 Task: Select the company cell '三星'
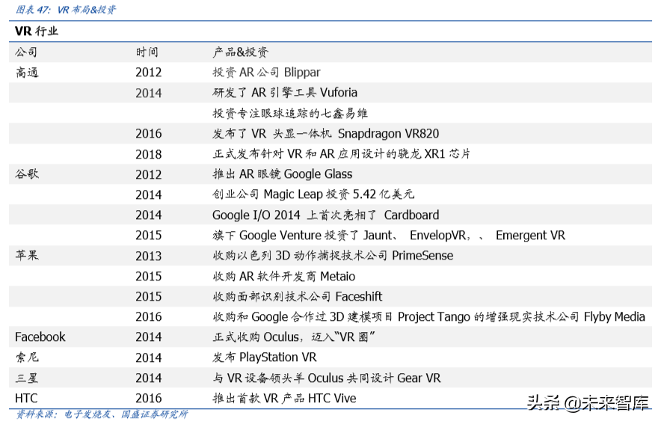point(27,378)
